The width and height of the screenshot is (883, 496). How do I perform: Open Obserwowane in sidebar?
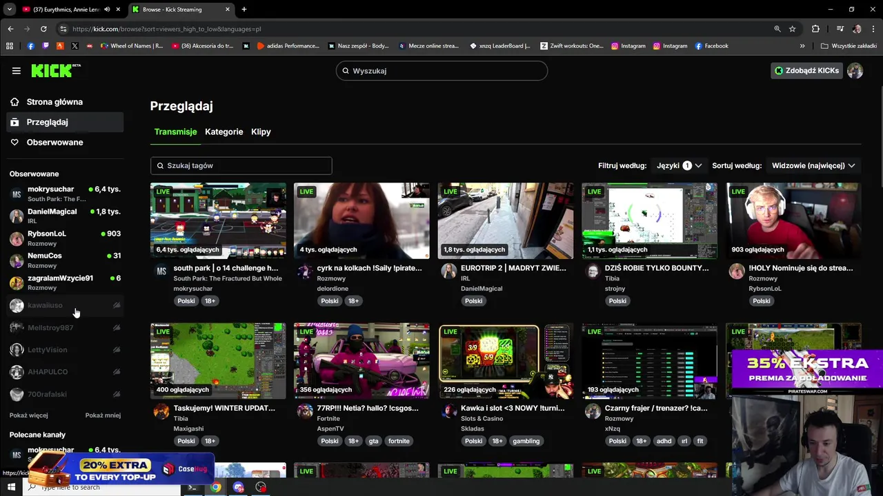pyautogui.click(x=66, y=142)
